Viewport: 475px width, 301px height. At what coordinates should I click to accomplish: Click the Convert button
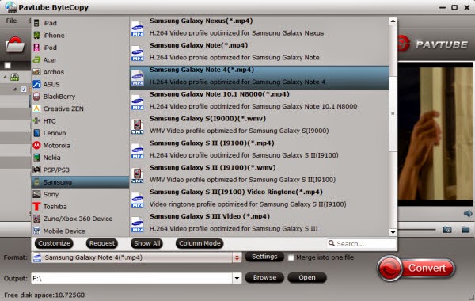(x=416, y=269)
